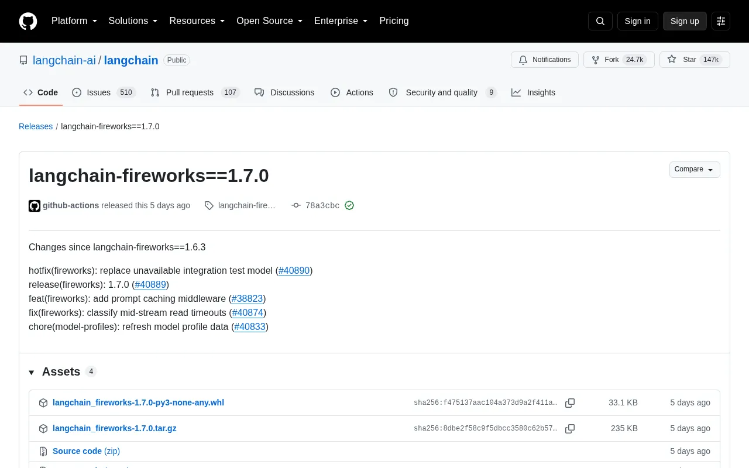Open the appearance settings icon button
This screenshot has height=468, width=749.
coord(721,21)
